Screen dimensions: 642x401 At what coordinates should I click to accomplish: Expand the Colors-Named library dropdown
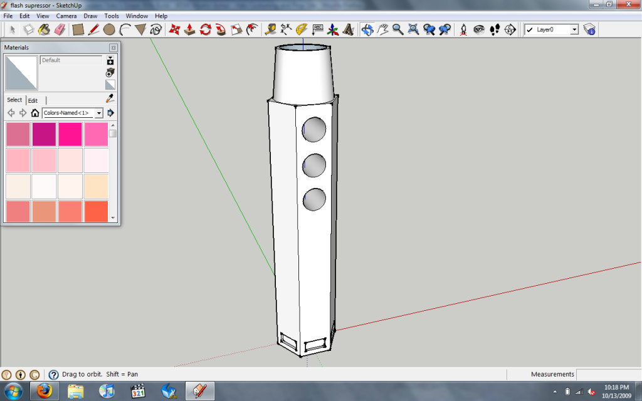(98, 113)
